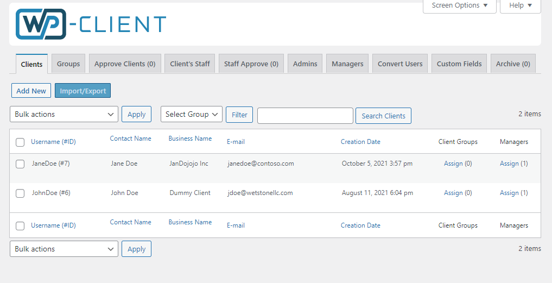Click the email janedoe@contoso.com
The width and height of the screenshot is (552, 283).
coord(261,163)
